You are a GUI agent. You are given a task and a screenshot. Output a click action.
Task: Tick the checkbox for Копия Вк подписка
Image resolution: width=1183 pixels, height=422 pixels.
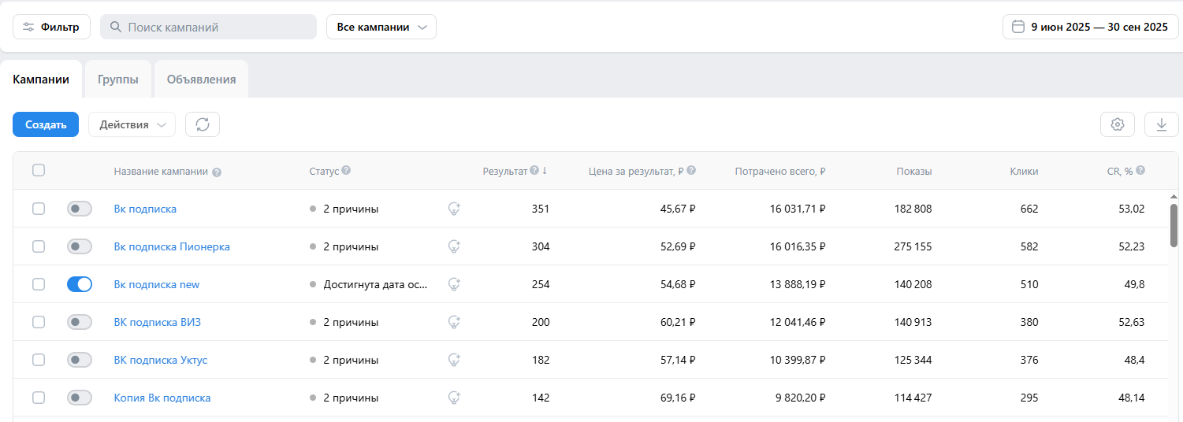pyautogui.click(x=39, y=398)
